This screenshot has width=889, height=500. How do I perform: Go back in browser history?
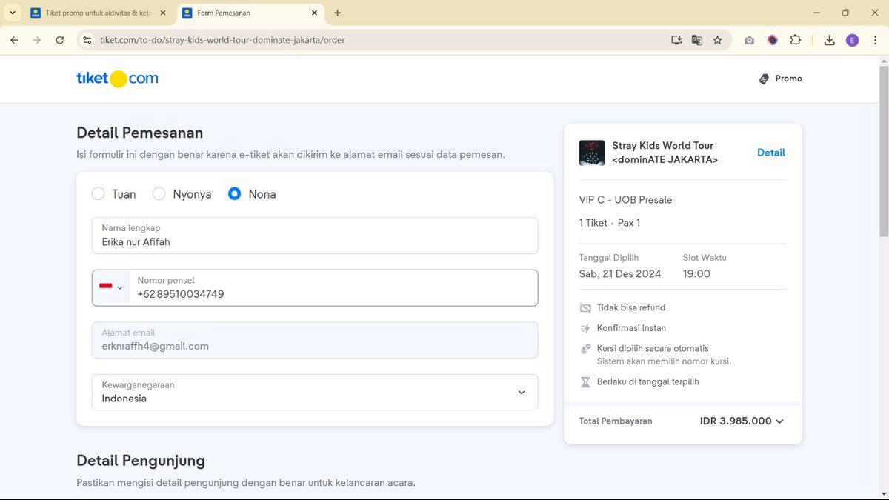pos(14,40)
